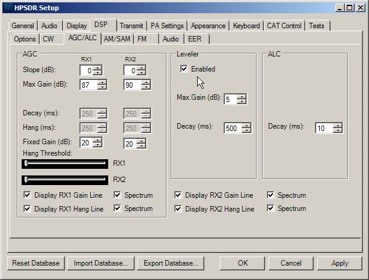Click Reset Database button

(36, 263)
